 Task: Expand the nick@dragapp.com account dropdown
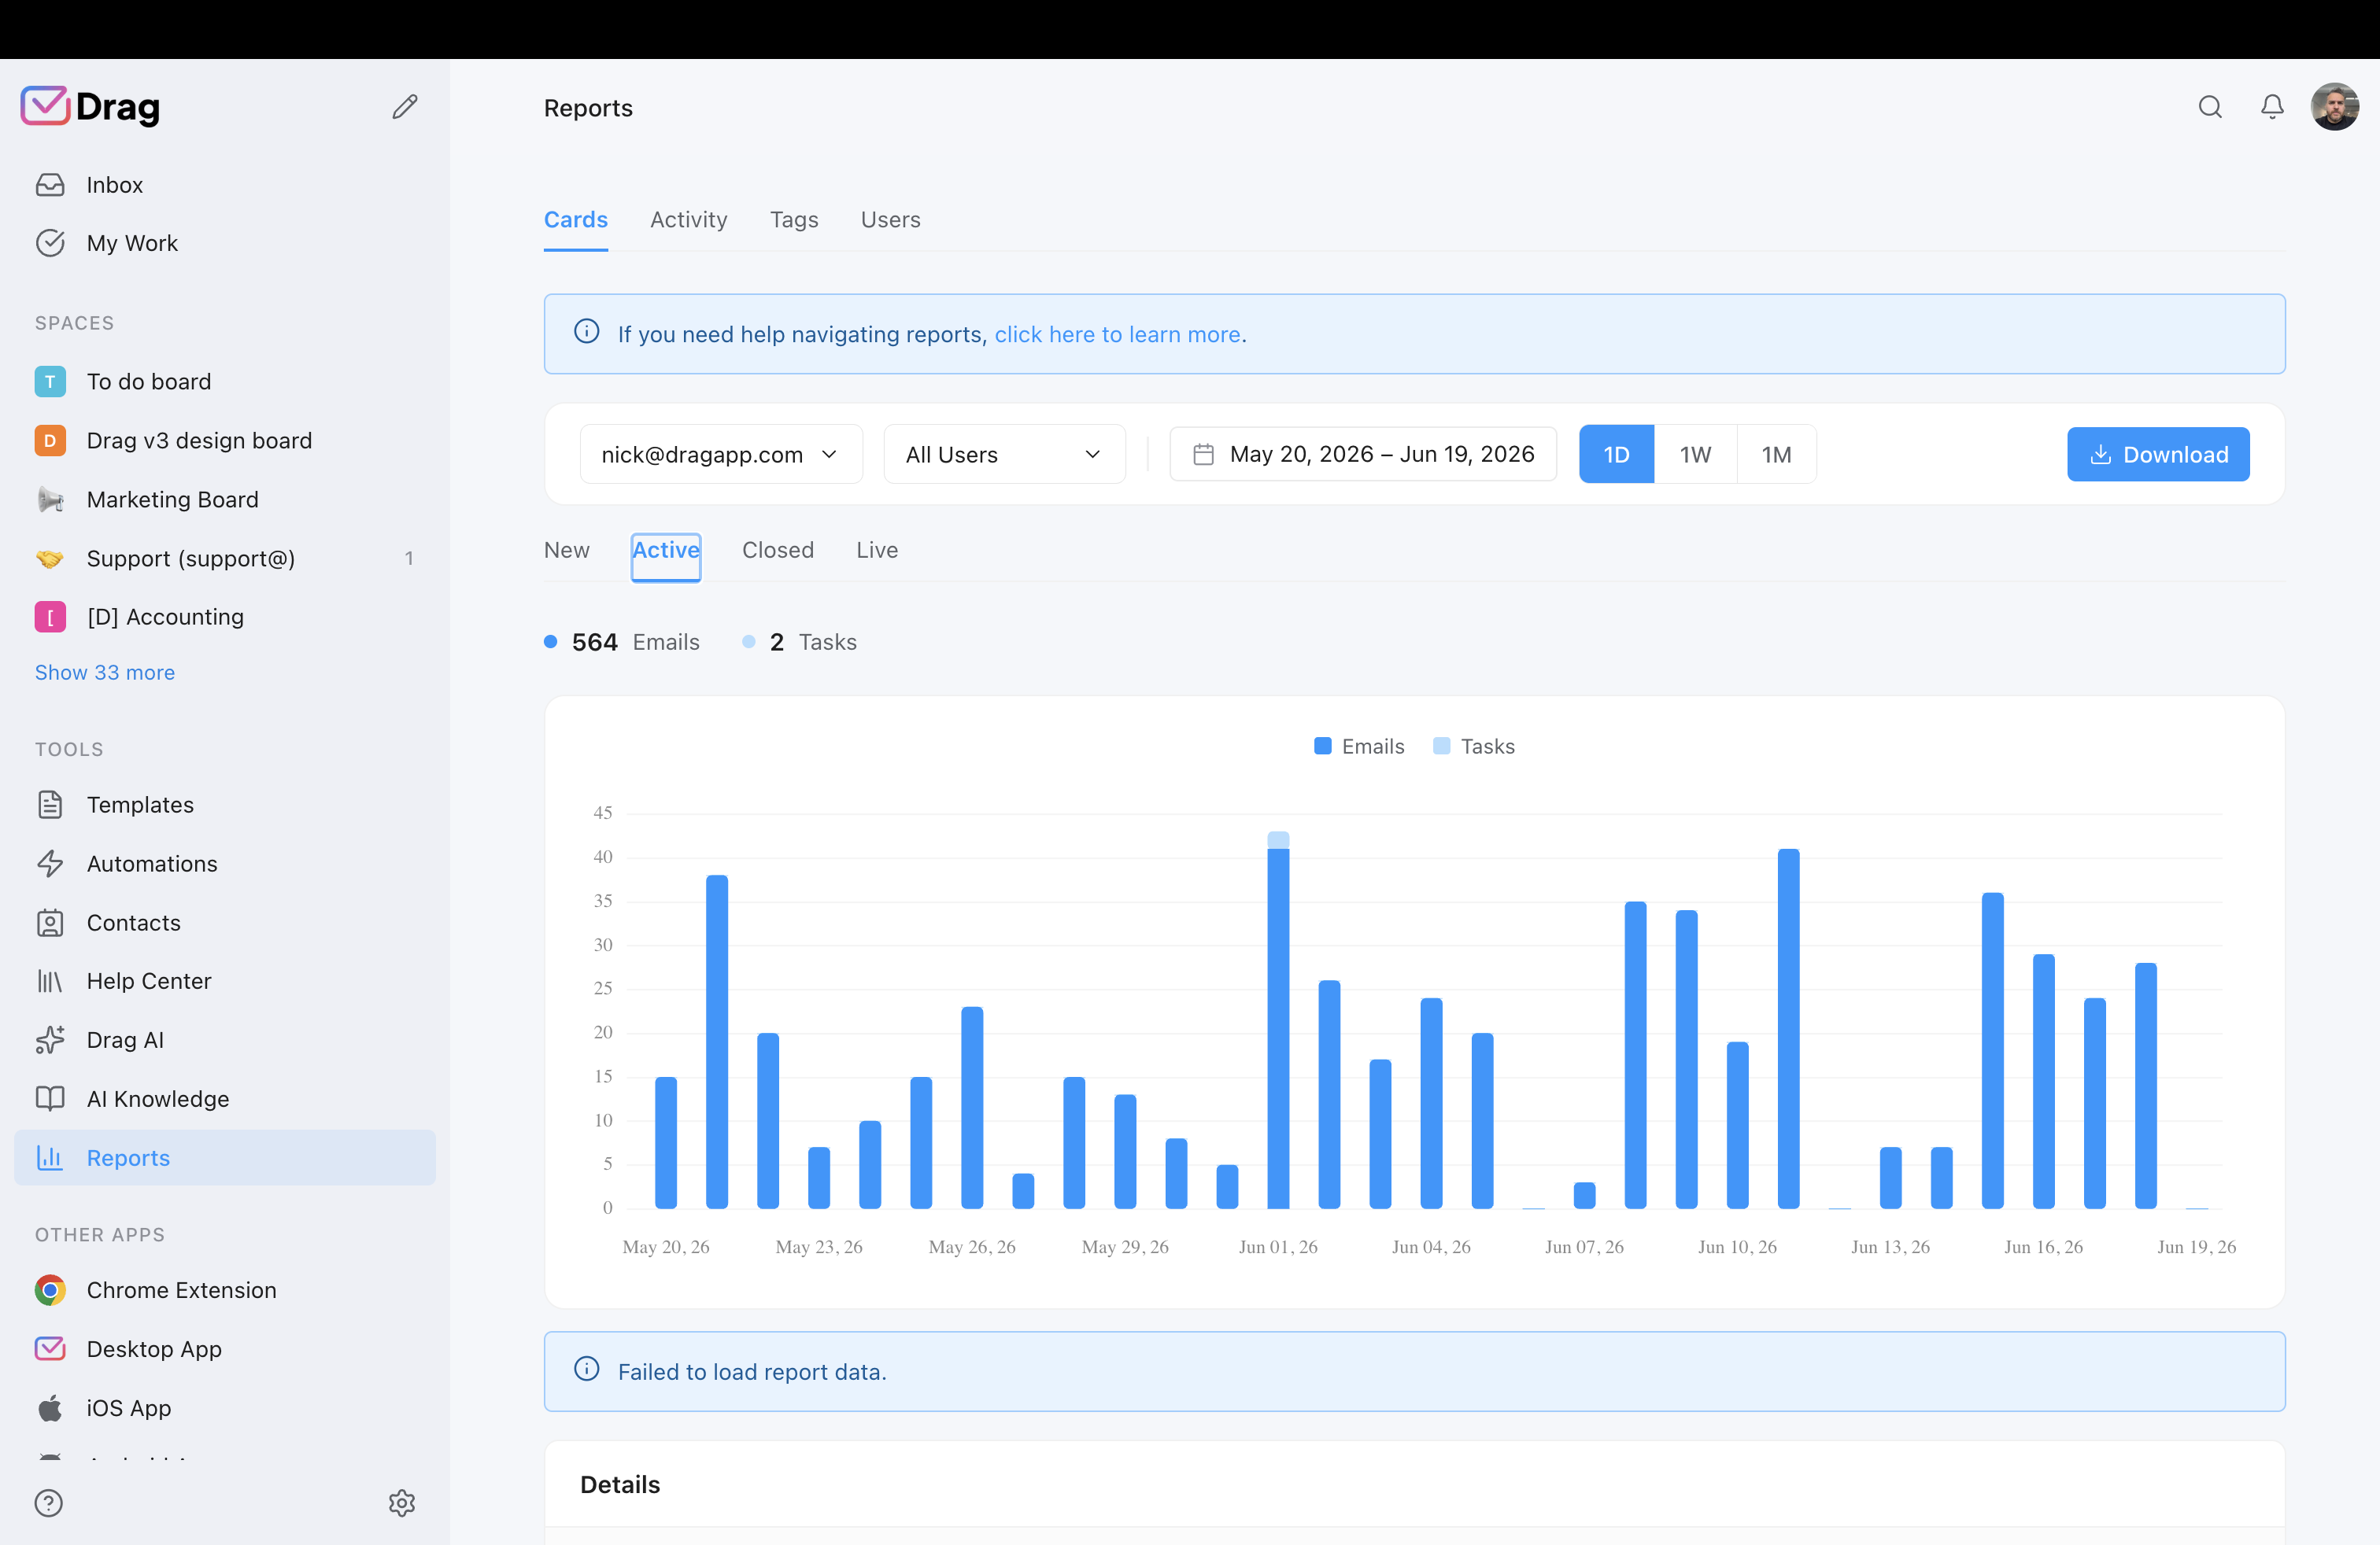point(721,455)
